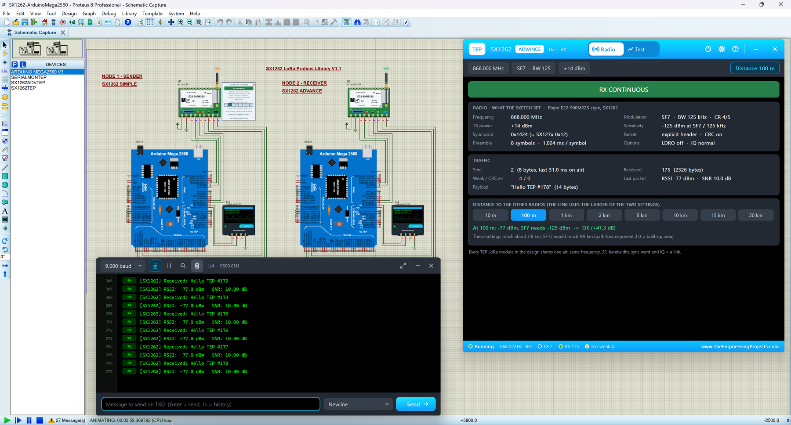Select the 2D Graphics Line tool
Image resolution: width=791 pixels, height=425 pixels.
point(5,168)
